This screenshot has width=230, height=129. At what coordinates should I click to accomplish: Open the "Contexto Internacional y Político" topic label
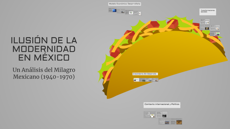[162, 105]
